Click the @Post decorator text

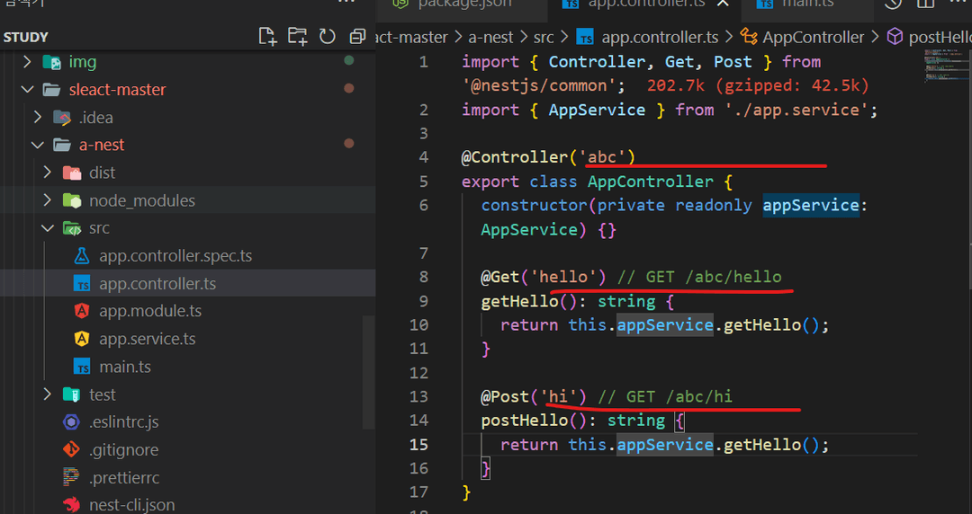point(505,396)
